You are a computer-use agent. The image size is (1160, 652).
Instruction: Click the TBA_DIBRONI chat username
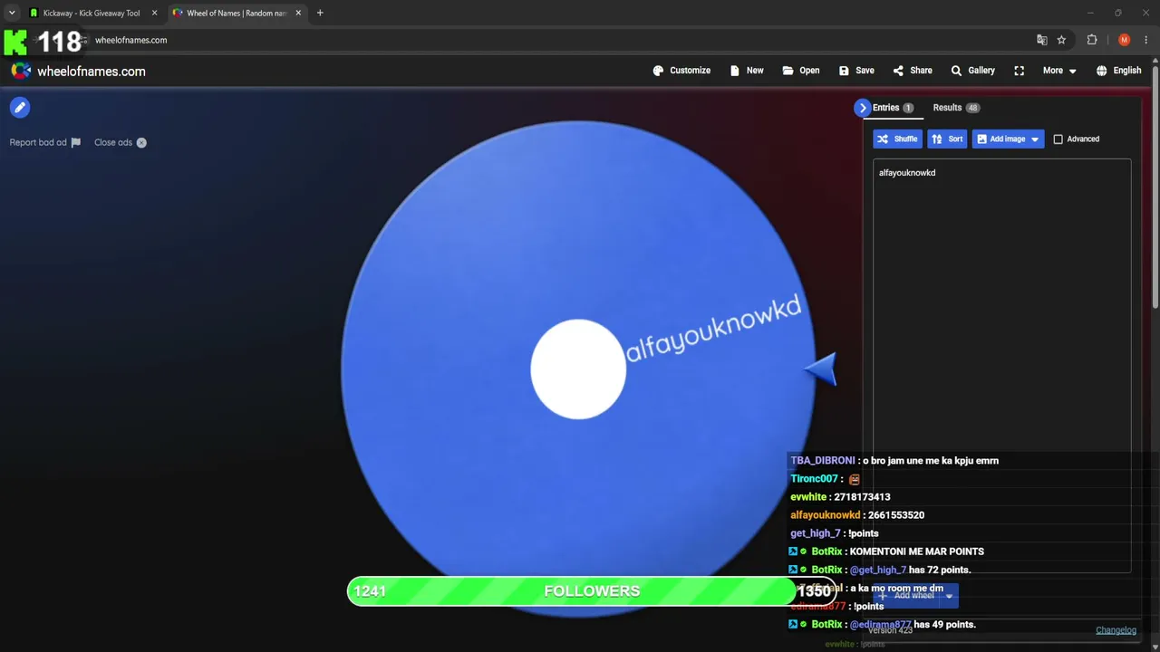point(822,461)
